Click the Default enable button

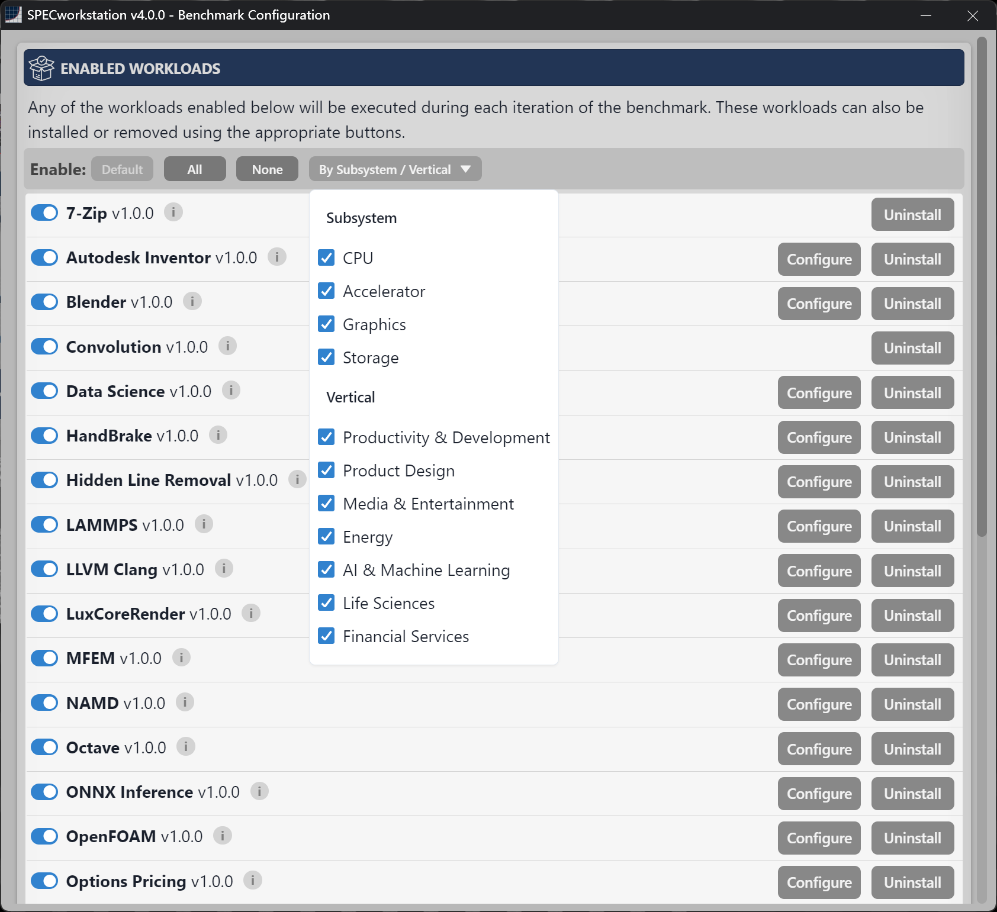(122, 169)
